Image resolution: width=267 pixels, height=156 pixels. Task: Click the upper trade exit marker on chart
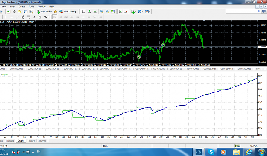pyautogui.click(x=163, y=45)
